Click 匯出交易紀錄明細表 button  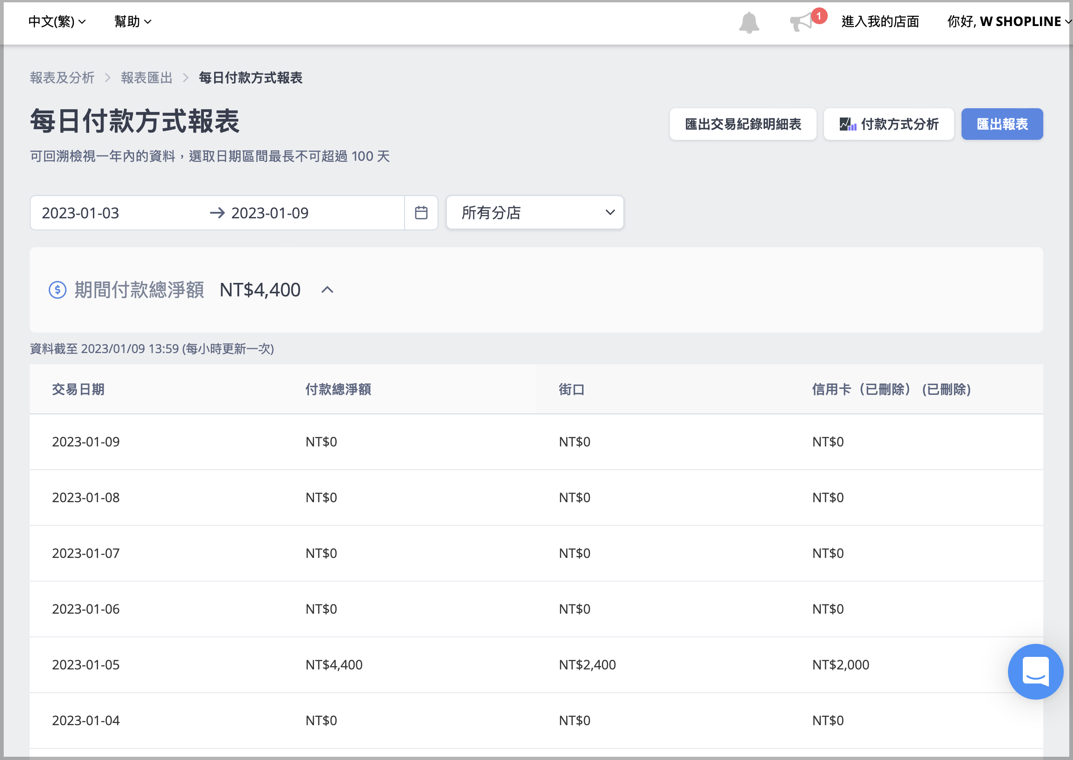pyautogui.click(x=743, y=124)
